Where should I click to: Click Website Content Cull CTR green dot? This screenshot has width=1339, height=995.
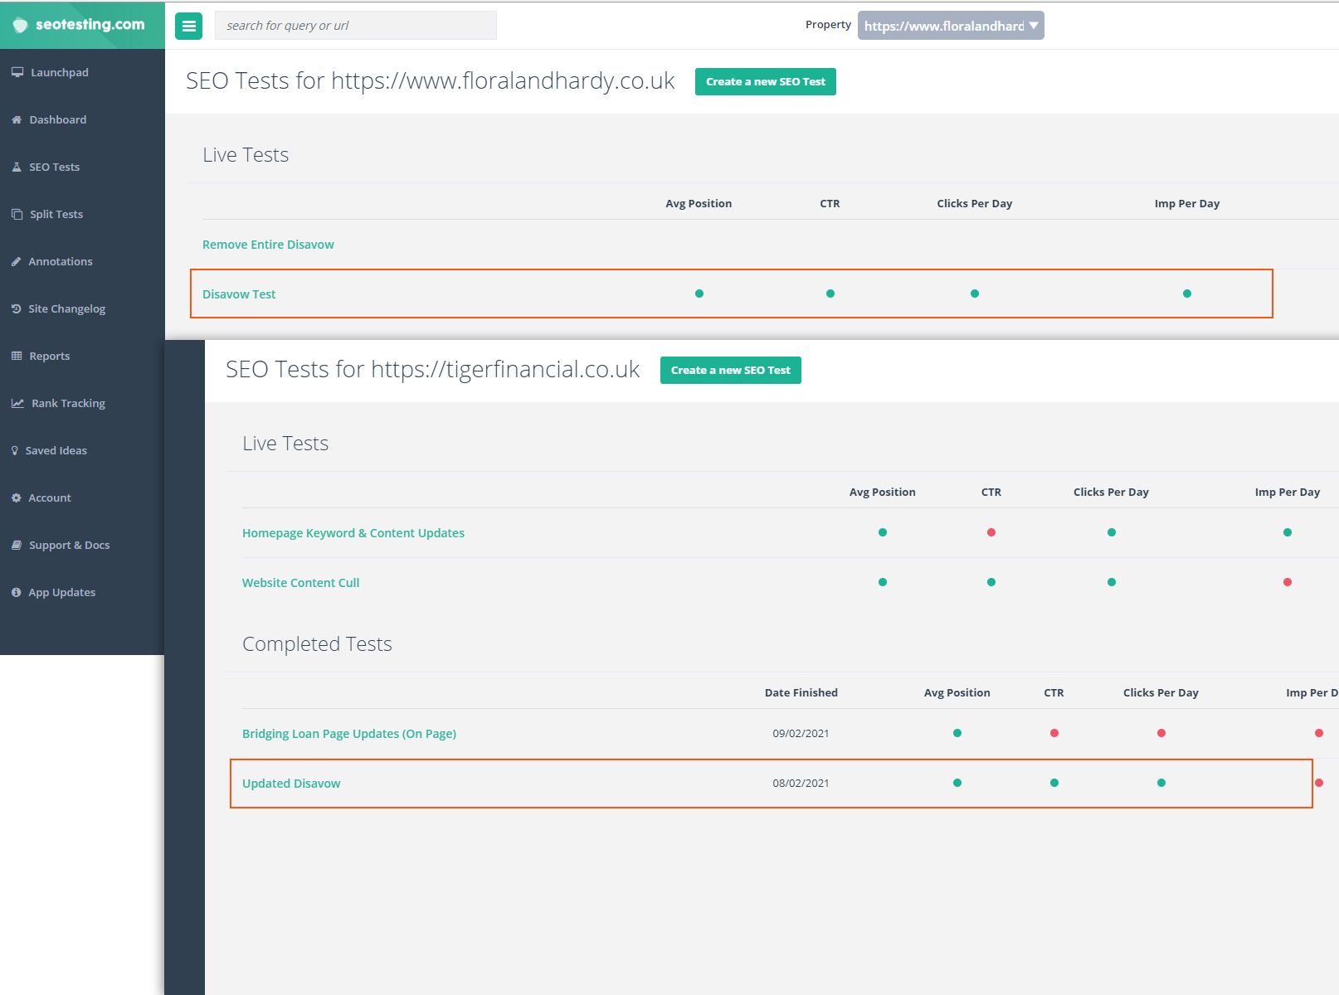tap(991, 582)
